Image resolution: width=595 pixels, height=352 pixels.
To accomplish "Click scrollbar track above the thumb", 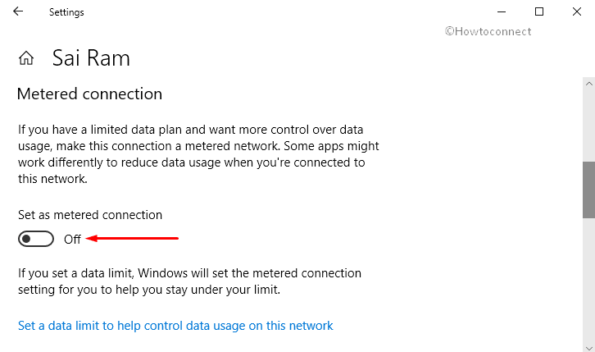I will click(589, 126).
